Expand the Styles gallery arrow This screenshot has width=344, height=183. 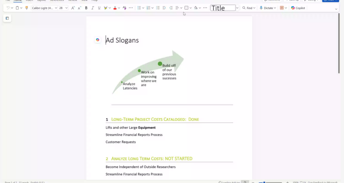pyautogui.click(x=237, y=8)
